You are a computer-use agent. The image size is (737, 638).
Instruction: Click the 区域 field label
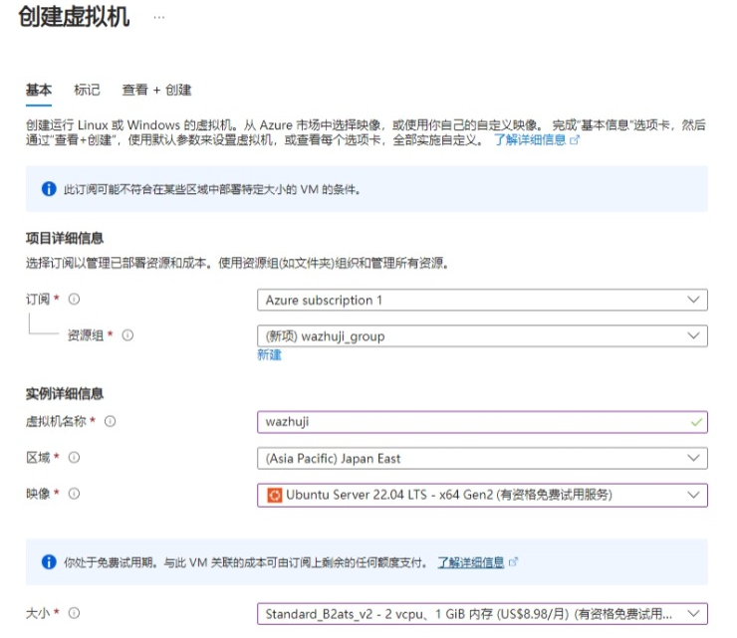38,457
